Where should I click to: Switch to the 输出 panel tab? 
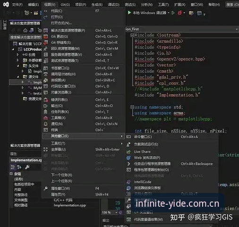click(106, 220)
